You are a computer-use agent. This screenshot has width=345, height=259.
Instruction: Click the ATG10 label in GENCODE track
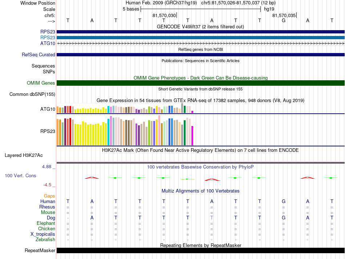point(48,43)
